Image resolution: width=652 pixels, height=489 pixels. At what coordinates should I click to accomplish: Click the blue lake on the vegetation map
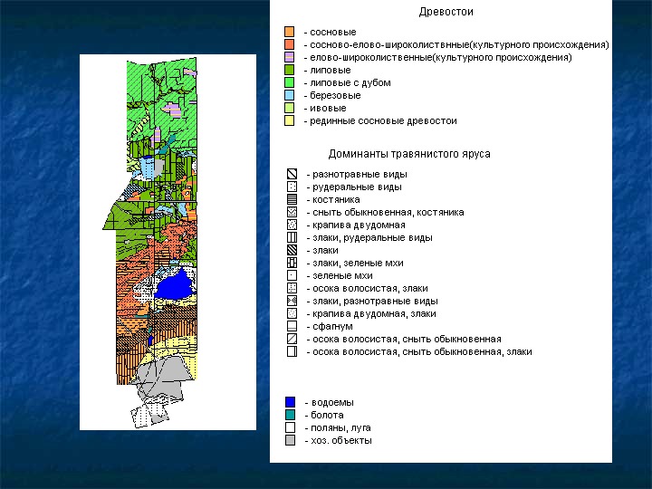[x=174, y=284]
